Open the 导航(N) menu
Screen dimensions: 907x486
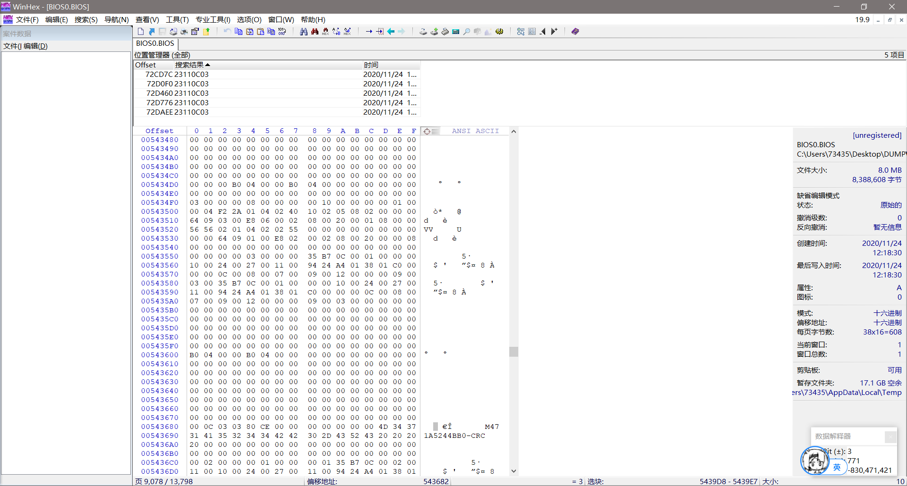click(x=116, y=20)
